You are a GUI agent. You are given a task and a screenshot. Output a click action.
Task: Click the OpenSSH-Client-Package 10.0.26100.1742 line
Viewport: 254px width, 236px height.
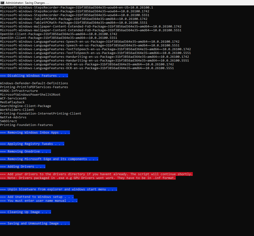click(x=59, y=34)
